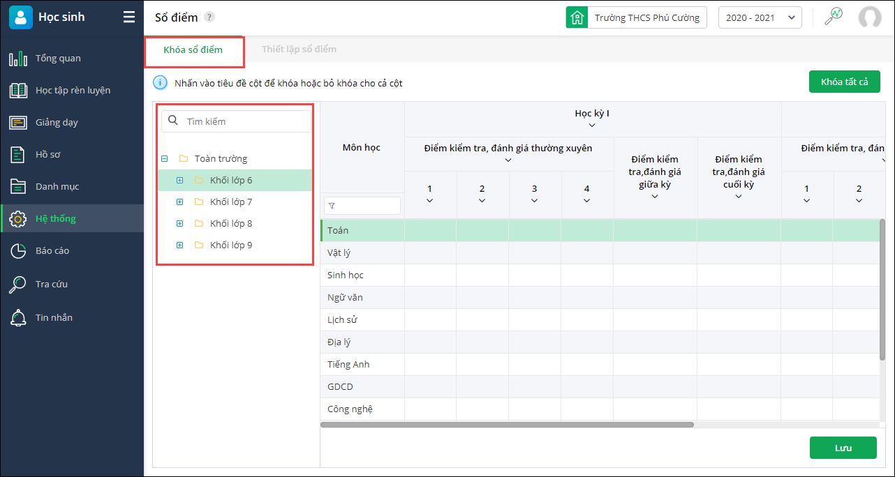This screenshot has width=895, height=477.
Task: Expand the Khối lớp 9 node
Action: 179,245
